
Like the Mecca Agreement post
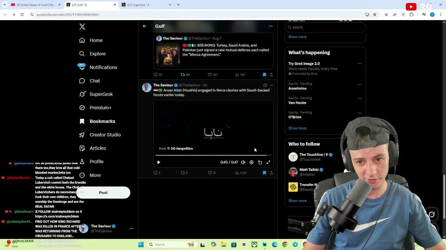tap(213, 75)
